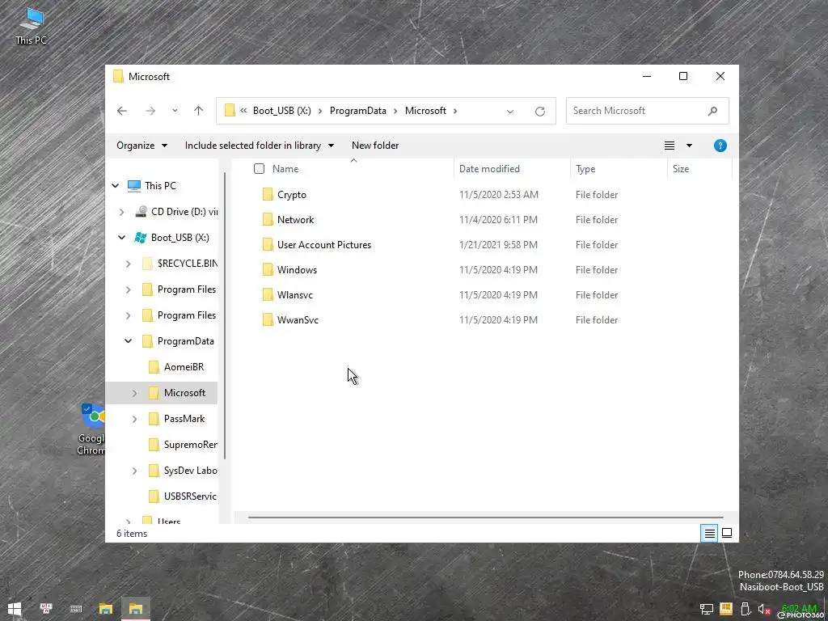Sort by Name column

pyautogui.click(x=285, y=169)
